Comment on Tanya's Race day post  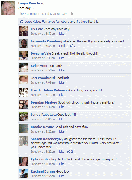tap(33, 14)
